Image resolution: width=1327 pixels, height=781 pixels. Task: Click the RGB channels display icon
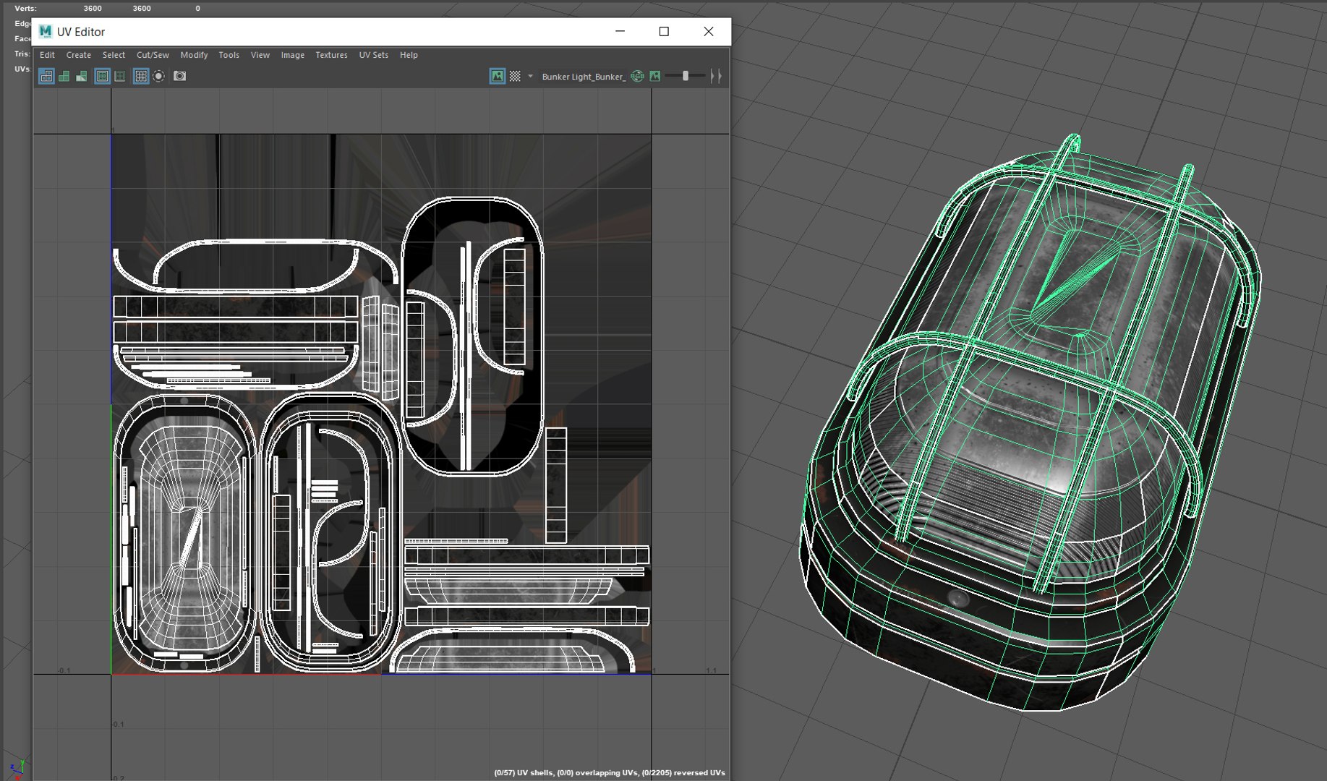point(637,76)
